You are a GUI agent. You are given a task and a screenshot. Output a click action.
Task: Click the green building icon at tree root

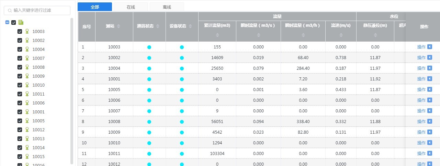pos(21,22)
